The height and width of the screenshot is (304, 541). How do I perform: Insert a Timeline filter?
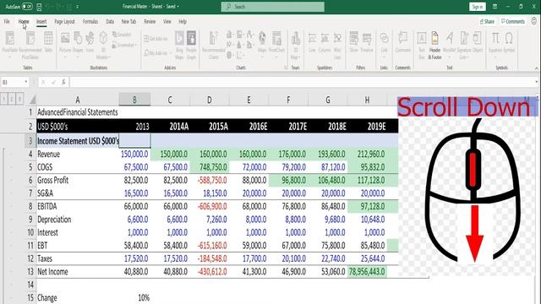pyautogui.click(x=367, y=42)
